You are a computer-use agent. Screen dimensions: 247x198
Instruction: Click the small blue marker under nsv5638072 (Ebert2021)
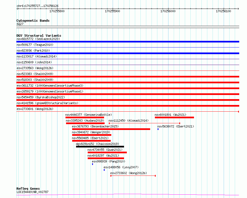pyautogui.click(x=158, y=129)
